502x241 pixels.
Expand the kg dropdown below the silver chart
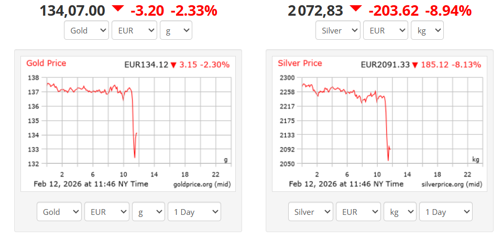pyautogui.click(x=400, y=212)
